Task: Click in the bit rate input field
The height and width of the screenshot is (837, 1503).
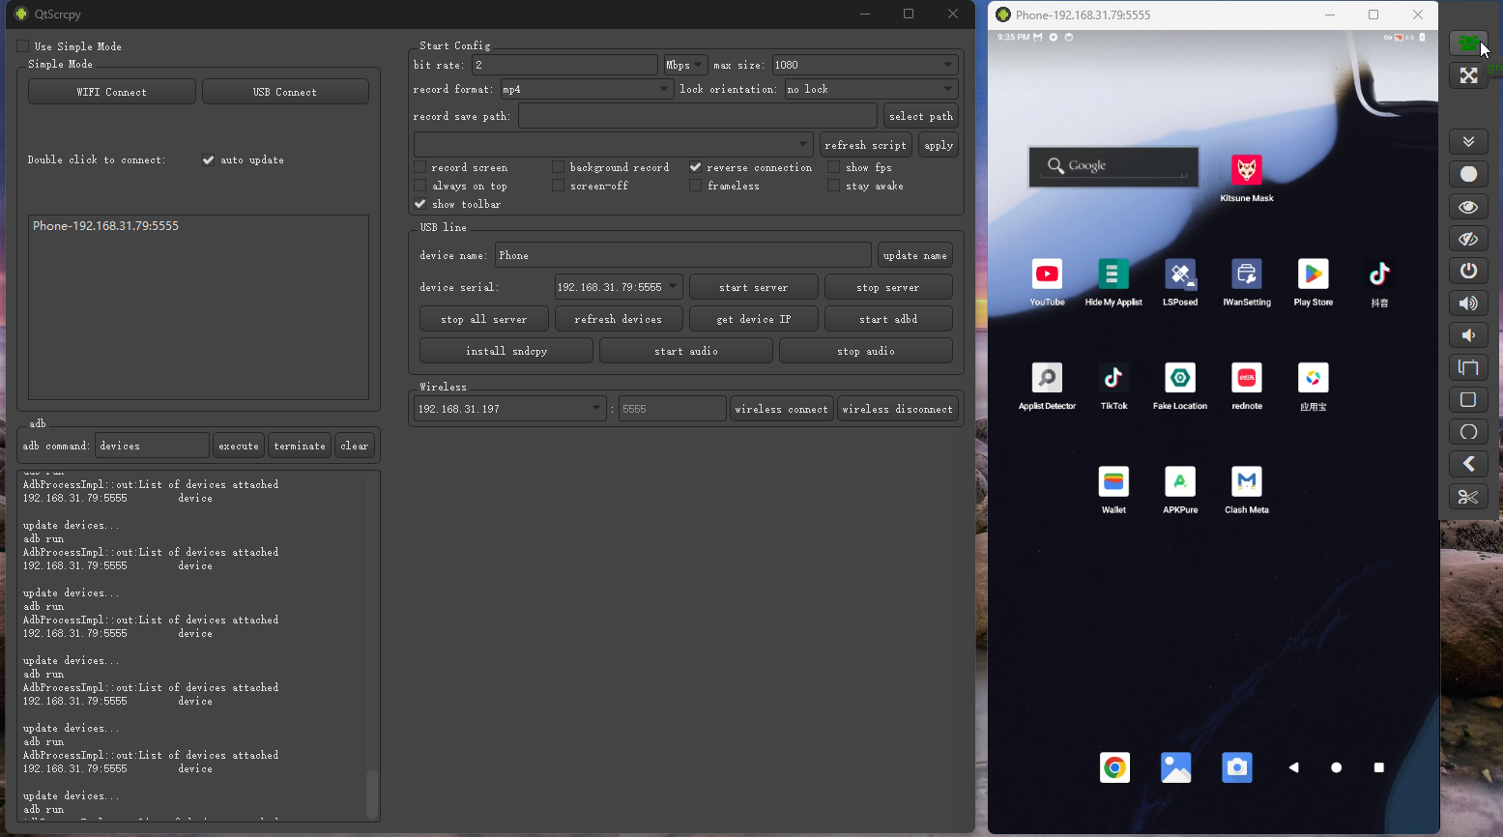Action: [564, 65]
